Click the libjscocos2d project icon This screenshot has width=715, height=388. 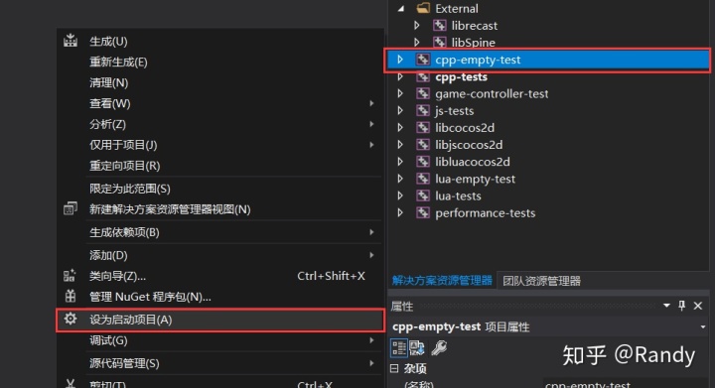click(423, 144)
